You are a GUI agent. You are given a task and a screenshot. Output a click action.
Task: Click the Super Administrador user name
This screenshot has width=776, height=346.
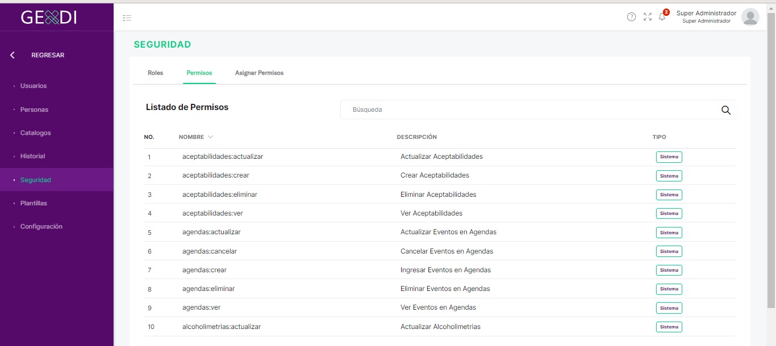click(706, 13)
